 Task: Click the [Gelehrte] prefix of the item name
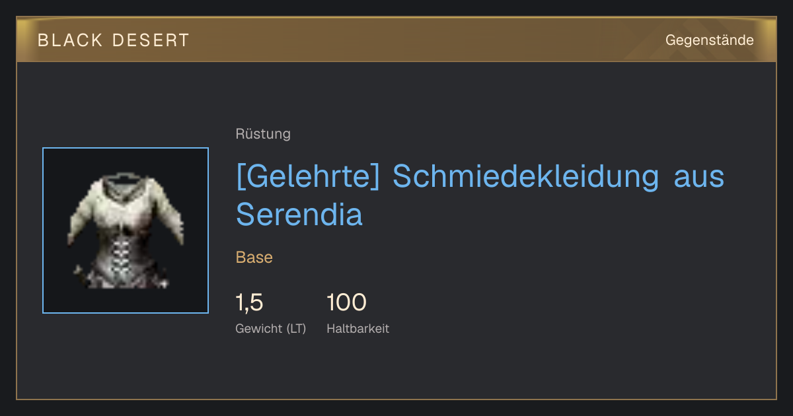click(307, 177)
